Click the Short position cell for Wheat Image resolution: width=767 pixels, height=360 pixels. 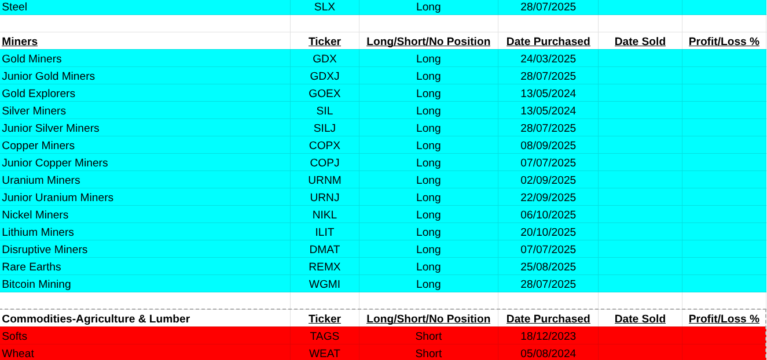[428, 353]
